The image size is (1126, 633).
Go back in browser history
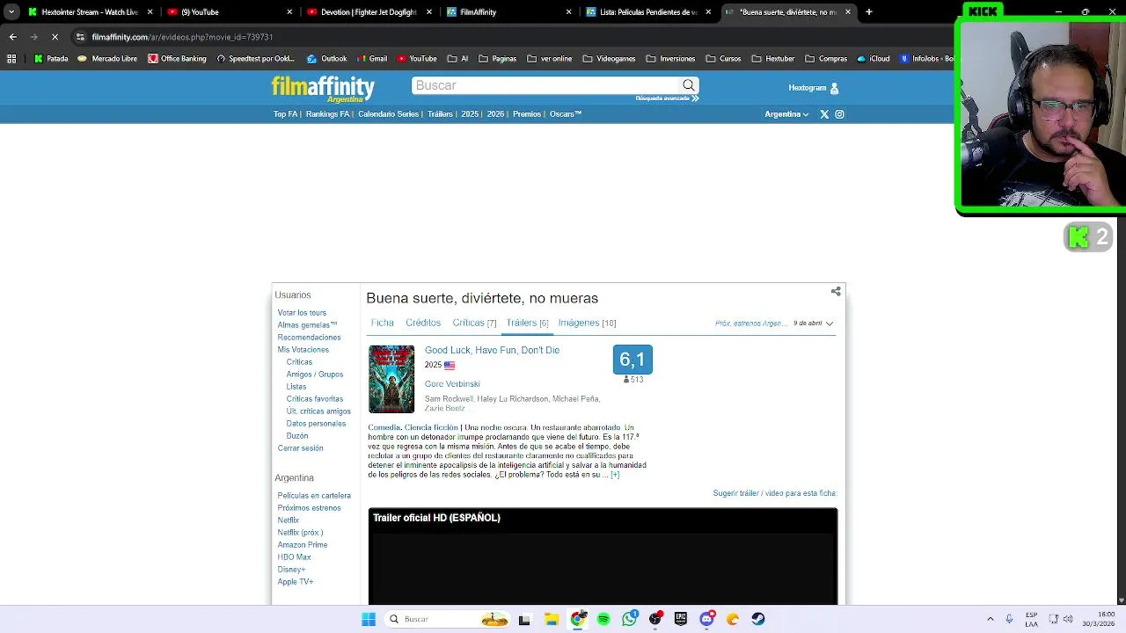click(12, 37)
